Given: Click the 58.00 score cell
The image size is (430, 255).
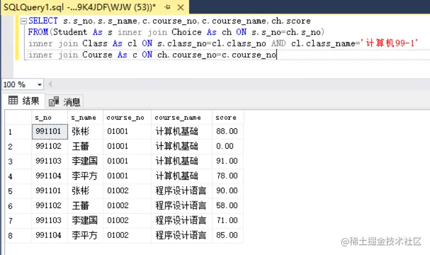Looking at the screenshot, I should [x=228, y=205].
